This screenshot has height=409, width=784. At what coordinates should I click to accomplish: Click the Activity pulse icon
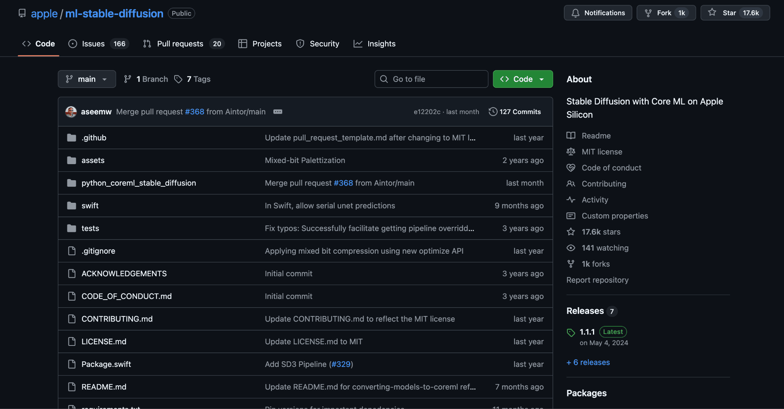tap(571, 200)
